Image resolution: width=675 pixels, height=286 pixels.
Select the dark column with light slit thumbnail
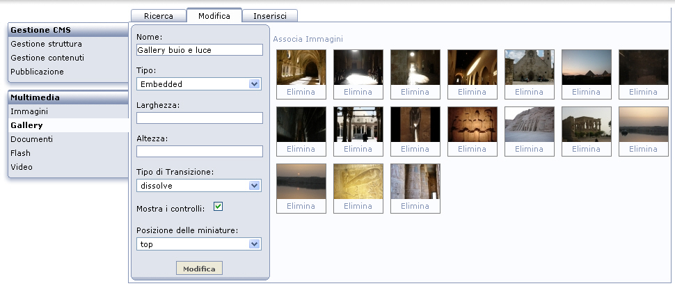[x=415, y=125]
